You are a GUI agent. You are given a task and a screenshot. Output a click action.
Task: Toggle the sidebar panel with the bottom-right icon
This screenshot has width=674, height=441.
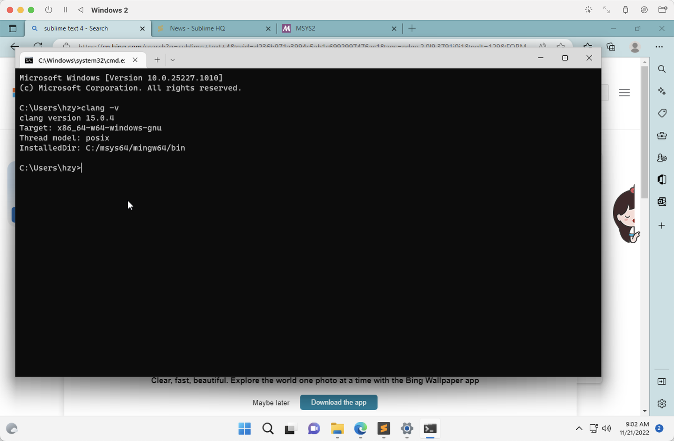click(661, 381)
